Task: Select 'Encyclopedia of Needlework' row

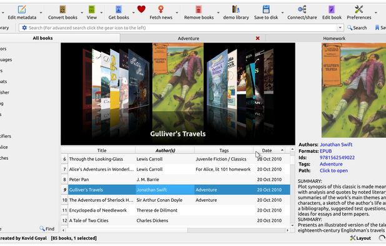Action: point(176,210)
